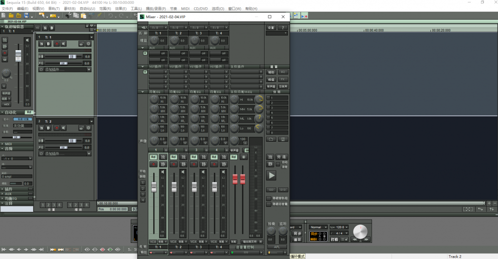Click the MIDI button in track editor
The width and height of the screenshot is (498, 259).
click(6, 104)
